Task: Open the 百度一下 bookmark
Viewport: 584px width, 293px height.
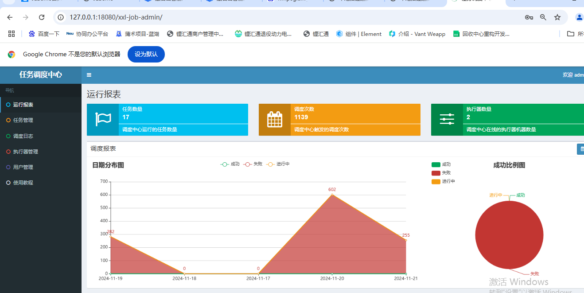Action: click(x=44, y=34)
